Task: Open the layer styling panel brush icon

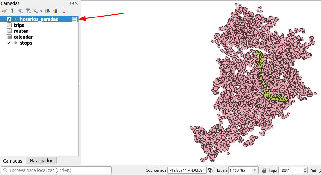Action: (4, 11)
